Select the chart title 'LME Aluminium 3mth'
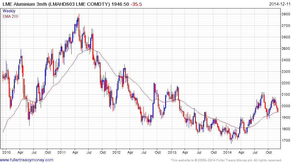294x164 pixels. pyautogui.click(x=25, y=4)
